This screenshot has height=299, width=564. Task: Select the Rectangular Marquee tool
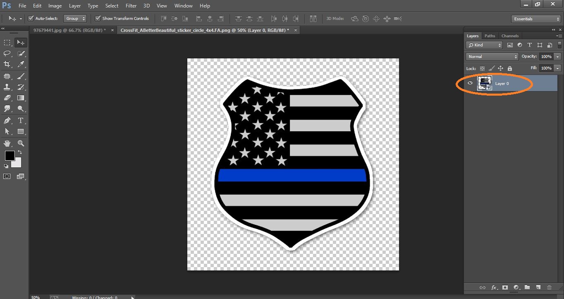pos(7,42)
